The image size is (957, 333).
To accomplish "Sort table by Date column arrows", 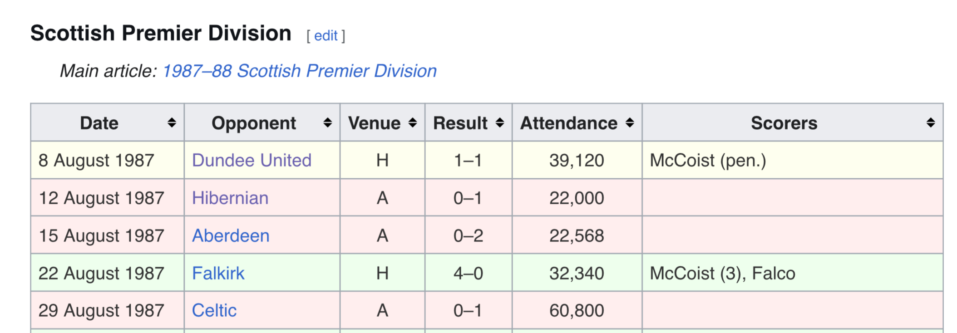I will coord(172,122).
